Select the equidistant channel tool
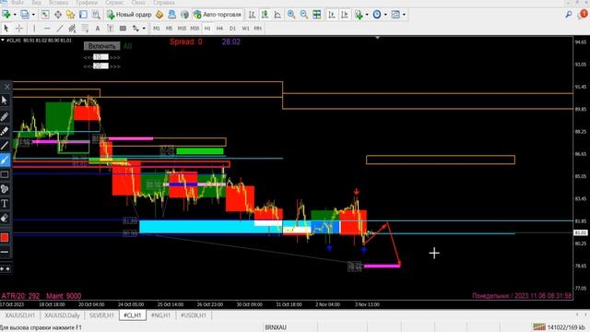 [72, 29]
